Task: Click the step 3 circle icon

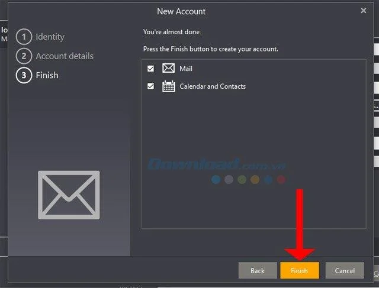Action: (x=24, y=75)
